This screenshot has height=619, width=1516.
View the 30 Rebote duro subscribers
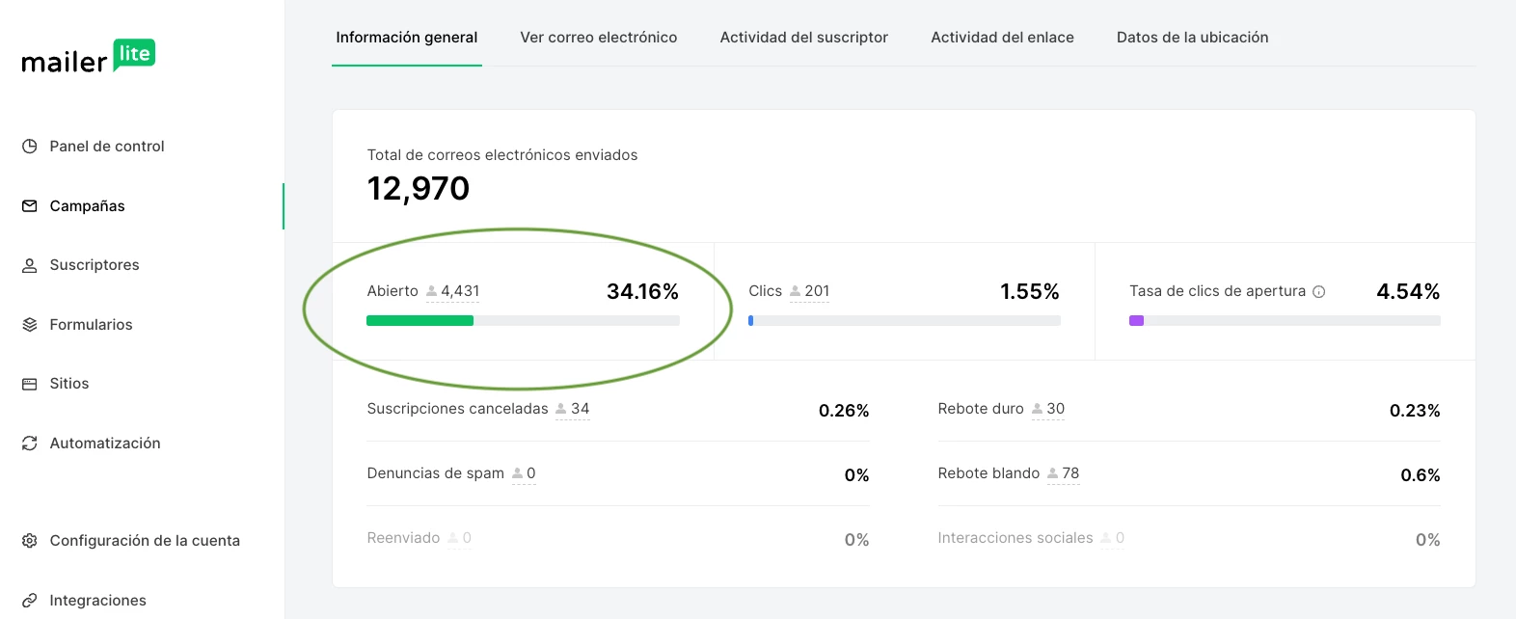click(1049, 409)
